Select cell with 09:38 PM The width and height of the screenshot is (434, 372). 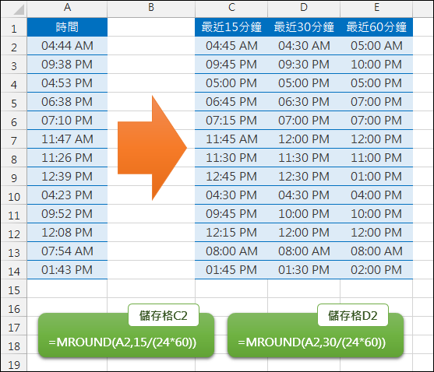[x=67, y=65]
